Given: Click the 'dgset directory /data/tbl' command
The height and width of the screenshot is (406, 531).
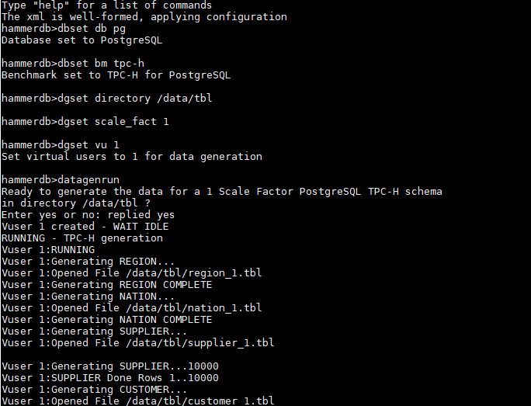Looking at the screenshot, I should 106,99.
